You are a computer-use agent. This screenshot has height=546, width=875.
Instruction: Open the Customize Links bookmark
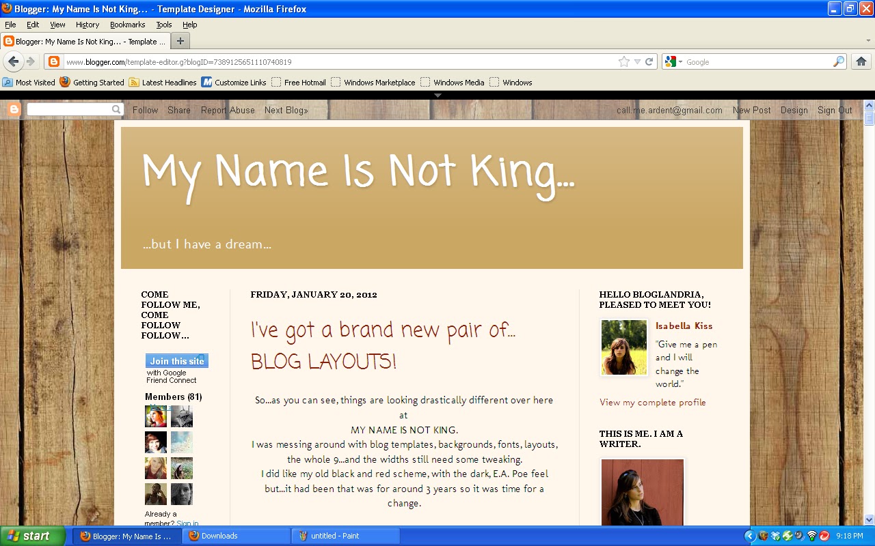point(234,82)
